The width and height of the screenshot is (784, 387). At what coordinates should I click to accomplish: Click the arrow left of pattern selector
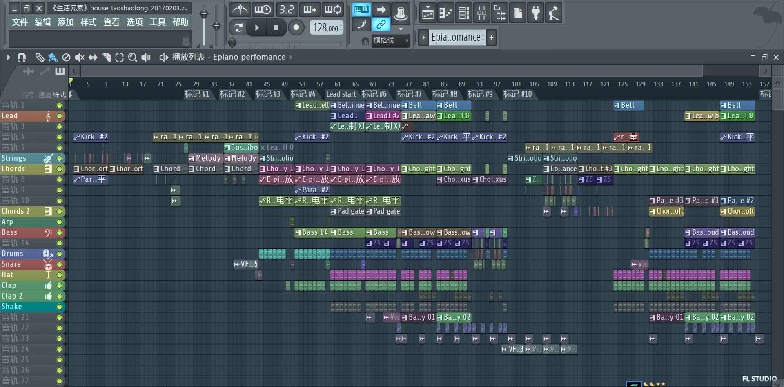click(423, 37)
